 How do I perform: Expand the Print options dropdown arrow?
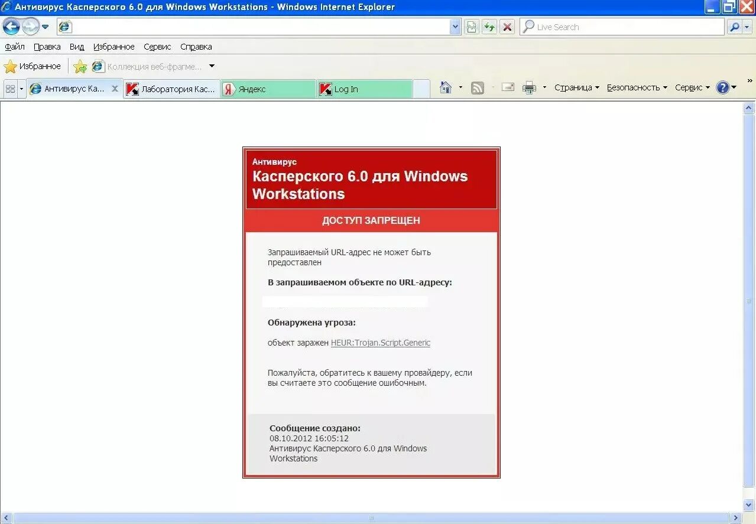pyautogui.click(x=544, y=87)
